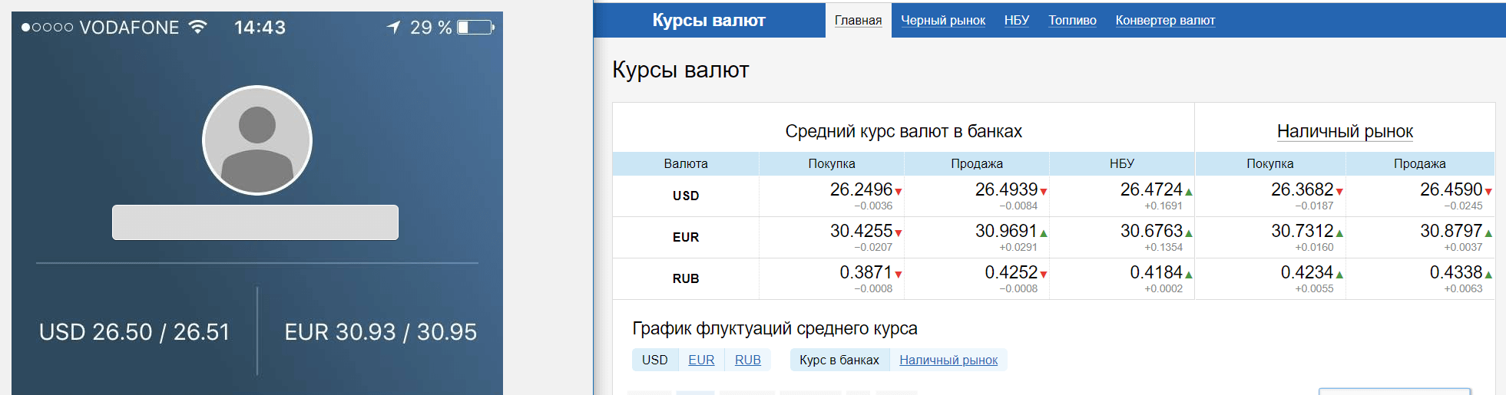Click red down arrow next to USD 26.2496
1506x395 pixels.
899,192
